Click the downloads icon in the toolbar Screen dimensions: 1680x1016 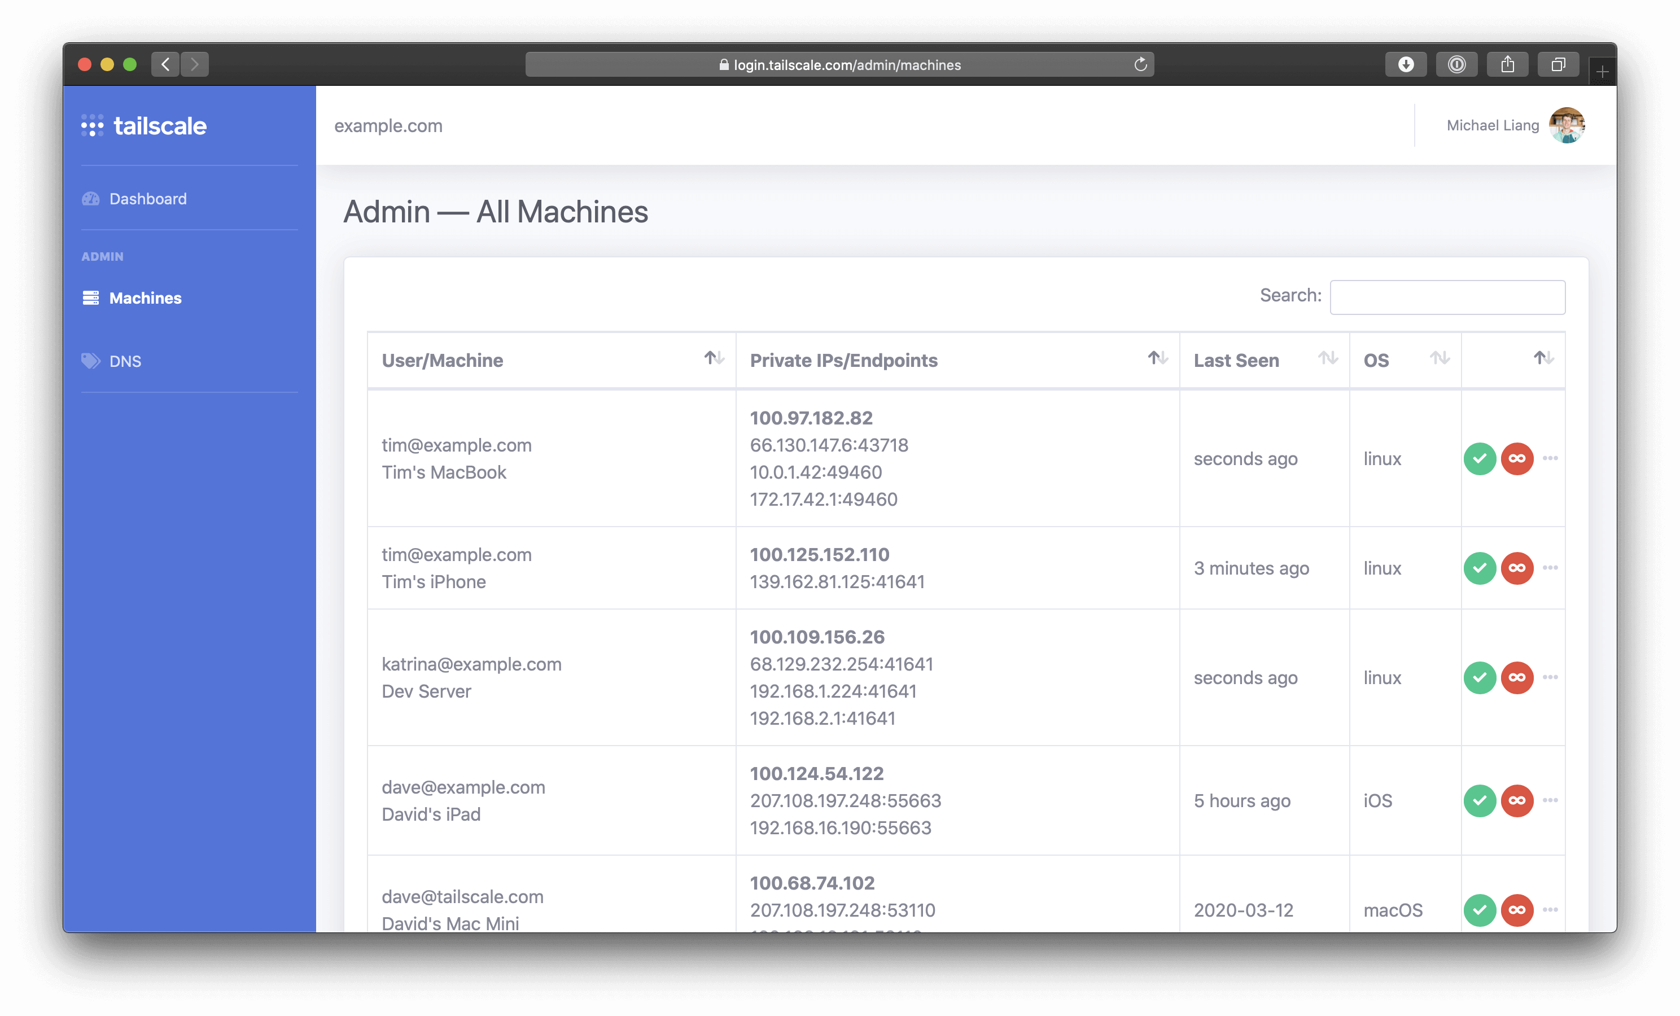[1406, 64]
